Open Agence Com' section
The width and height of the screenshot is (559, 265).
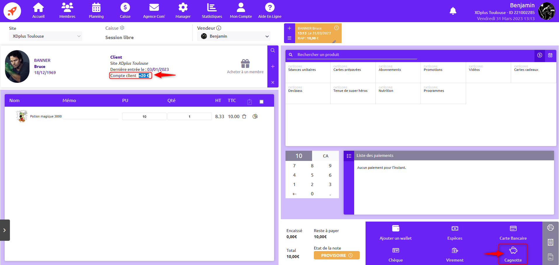coord(154,11)
